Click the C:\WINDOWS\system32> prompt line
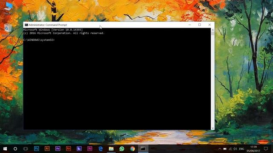273x153 pixels. click(39, 40)
